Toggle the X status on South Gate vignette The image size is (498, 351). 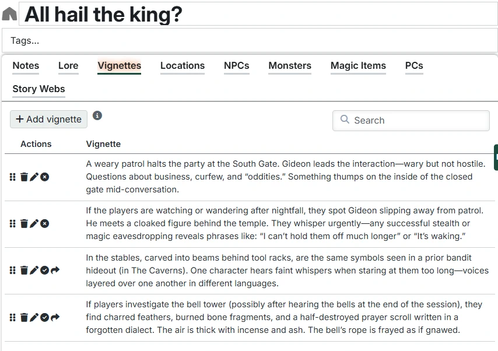coord(44,177)
